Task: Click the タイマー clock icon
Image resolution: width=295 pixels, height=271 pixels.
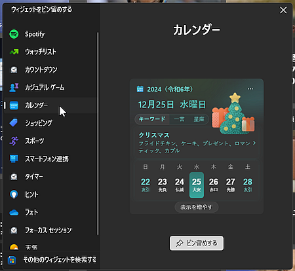Action: 14,177
